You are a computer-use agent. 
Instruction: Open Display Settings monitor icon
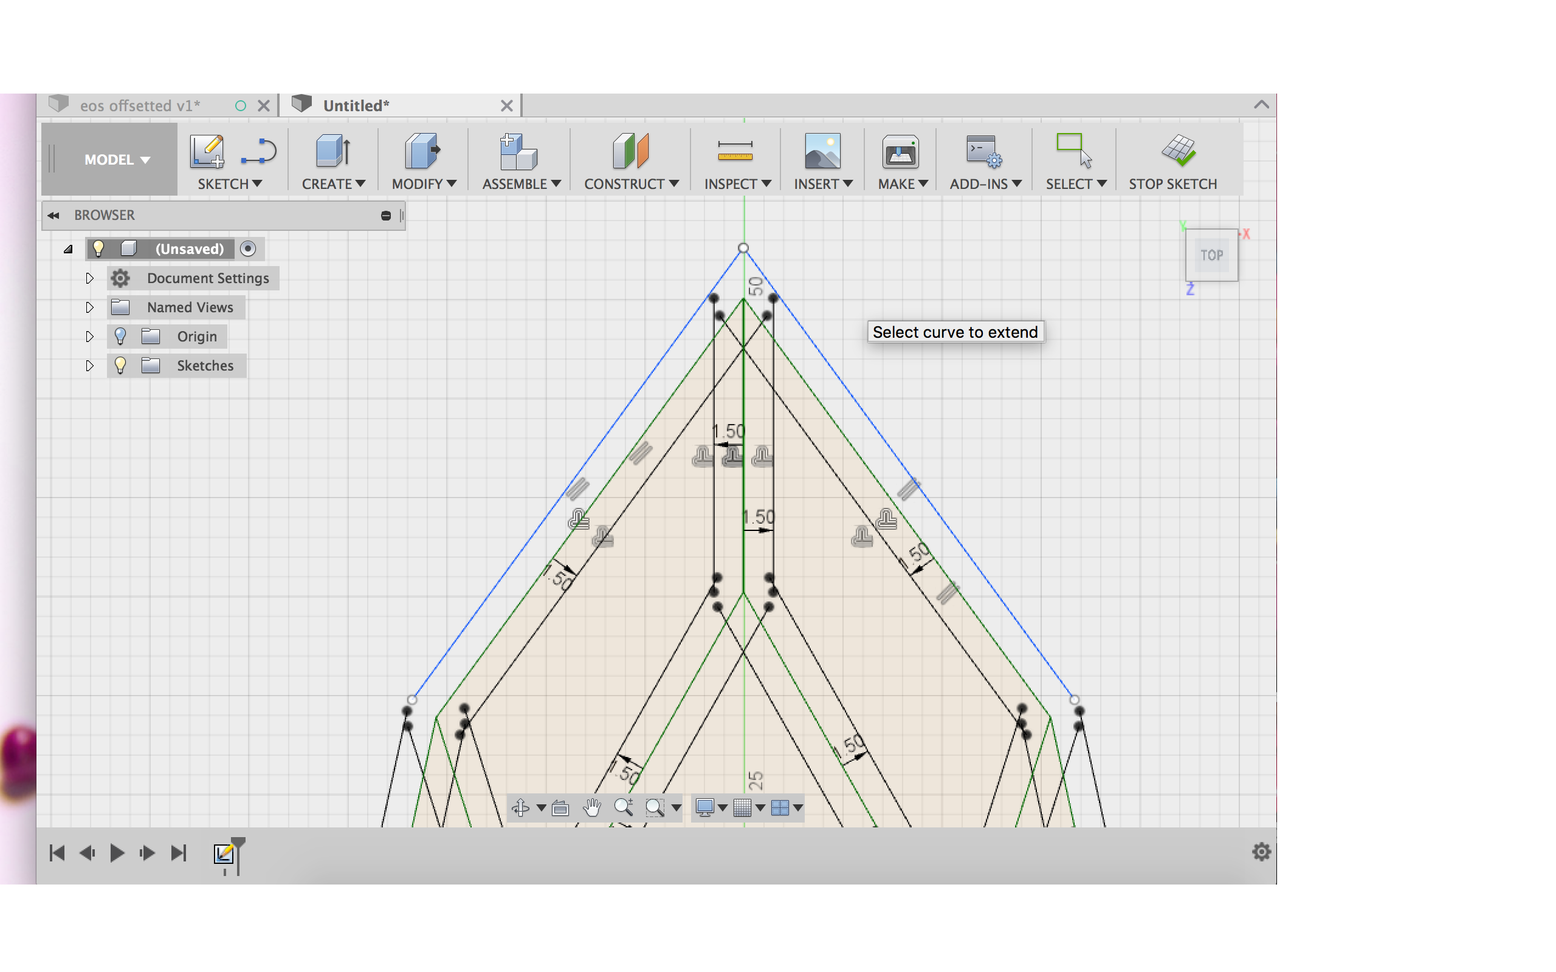[704, 807]
